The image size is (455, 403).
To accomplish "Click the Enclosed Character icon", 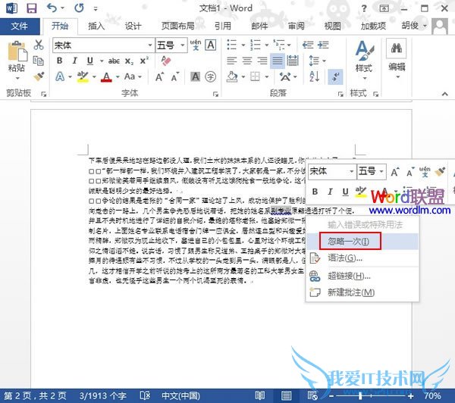I will [210, 77].
